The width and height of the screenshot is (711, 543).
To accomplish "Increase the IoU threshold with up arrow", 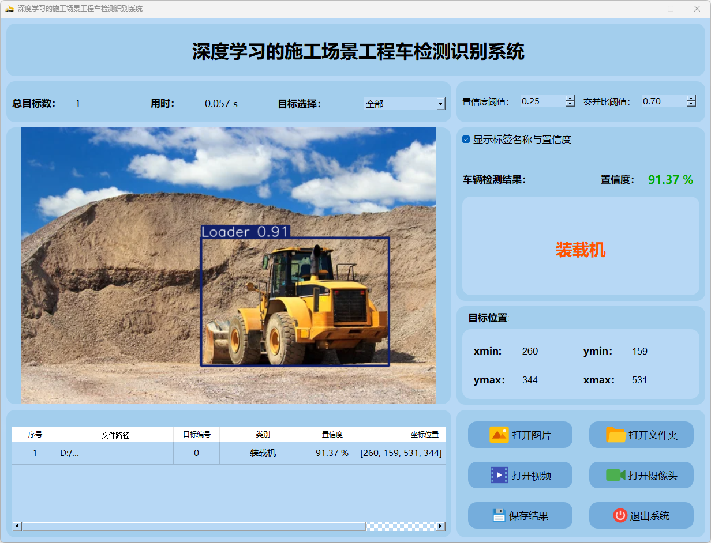I will point(691,98).
